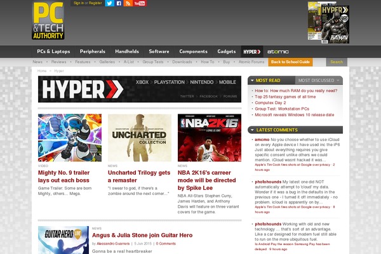This screenshot has width=381, height=254.
Task: Open the Facebook social icon
Action: 119,3
